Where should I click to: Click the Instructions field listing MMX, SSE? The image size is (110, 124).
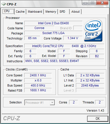point(64,61)
